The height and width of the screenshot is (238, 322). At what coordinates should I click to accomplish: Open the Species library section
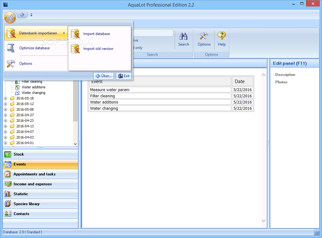(x=41, y=204)
